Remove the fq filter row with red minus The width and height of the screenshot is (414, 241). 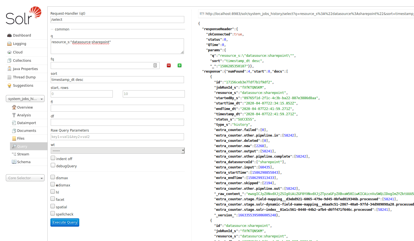pos(169,65)
